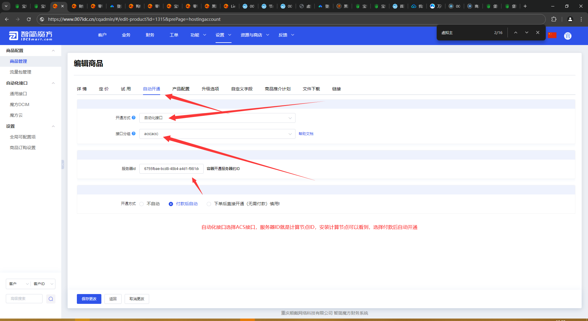The height and width of the screenshot is (321, 588).
Task: Open the 财务 top menu
Action: tap(150, 35)
